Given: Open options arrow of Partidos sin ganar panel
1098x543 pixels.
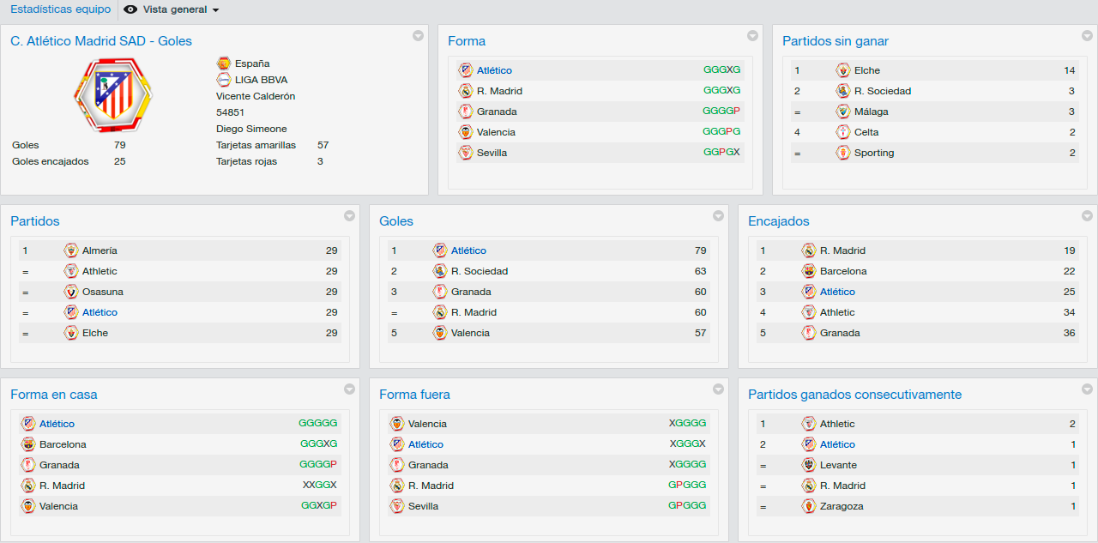Looking at the screenshot, I should (x=1087, y=35).
